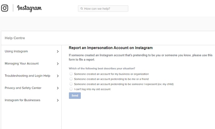The height and width of the screenshot is (129, 215).
Task: Click the label 'I can't log into my old account'
Action: [x=92, y=89]
